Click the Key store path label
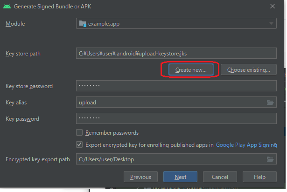Image resolution: width=287 pixels, height=192 pixels. click(x=23, y=54)
